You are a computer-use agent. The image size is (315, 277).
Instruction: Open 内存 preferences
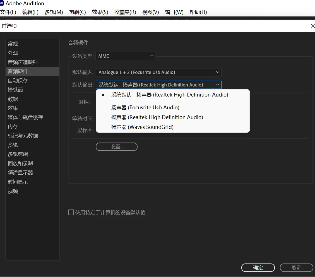click(32, 127)
